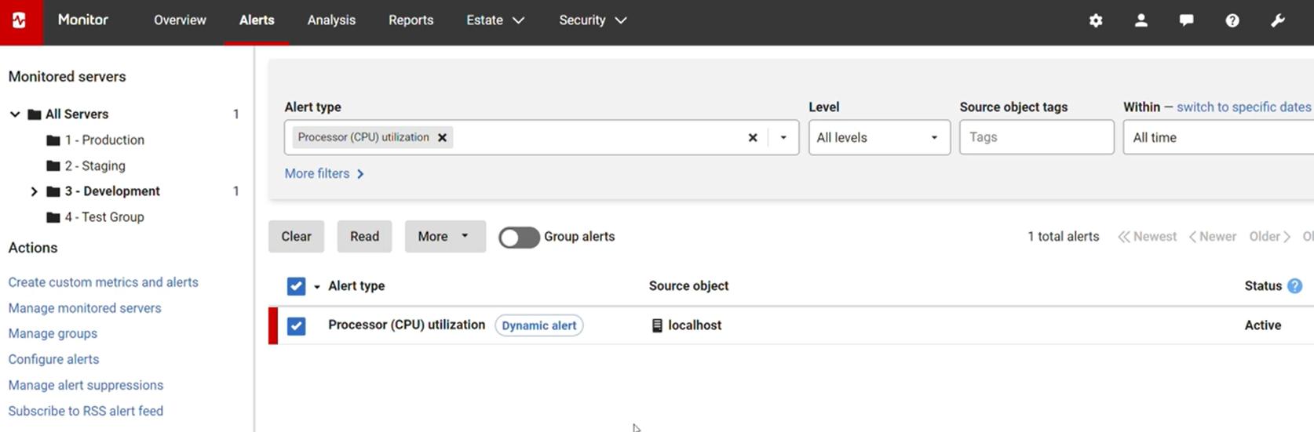The image size is (1314, 432).
Task: Click the feedback speech bubble icon
Action: point(1187,21)
